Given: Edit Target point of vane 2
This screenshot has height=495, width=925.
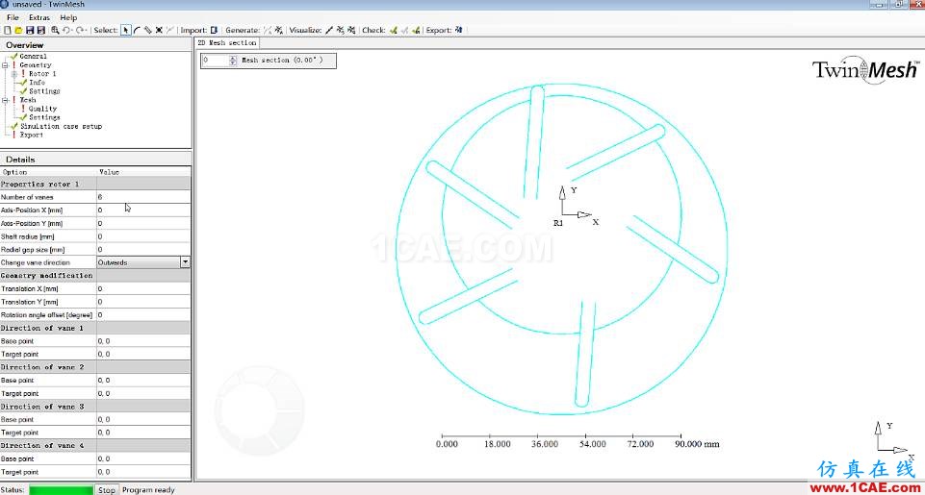Looking at the screenshot, I should click(143, 393).
